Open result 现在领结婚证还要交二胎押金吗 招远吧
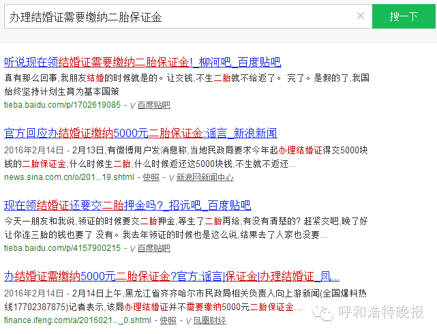Image resolution: width=437 pixels, height=334 pixels. coord(127,205)
